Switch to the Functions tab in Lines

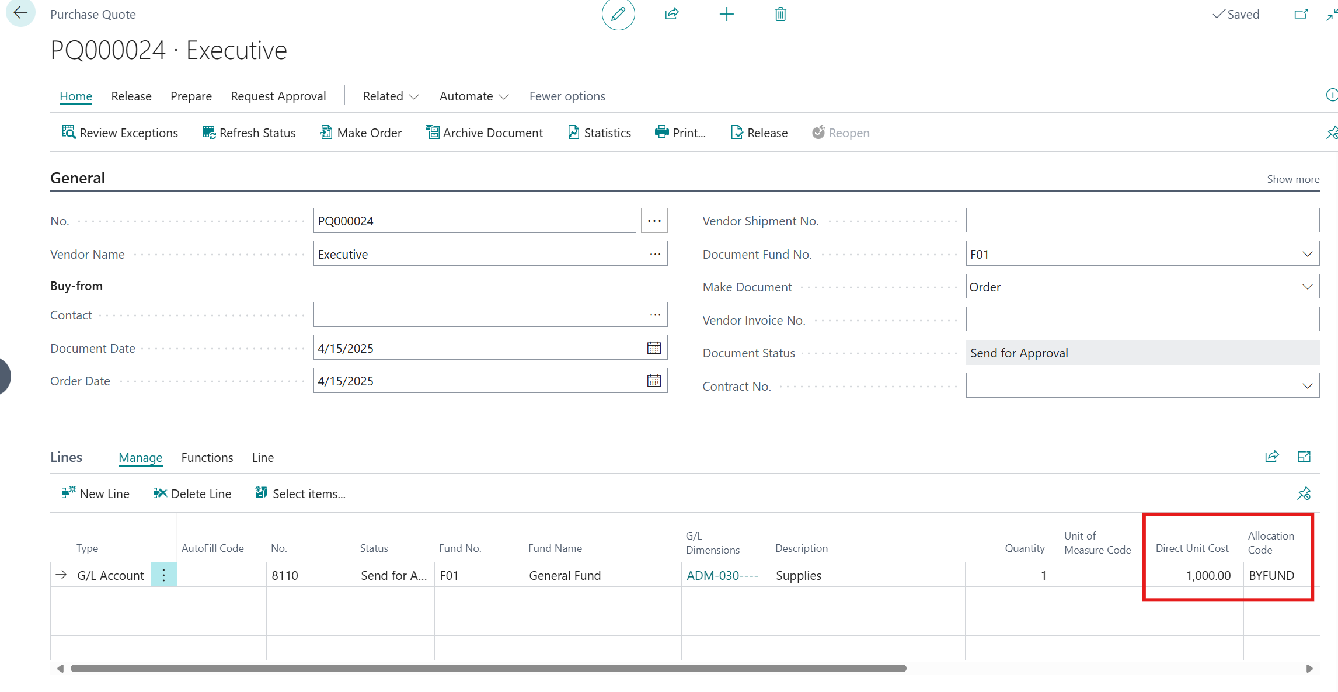(207, 457)
